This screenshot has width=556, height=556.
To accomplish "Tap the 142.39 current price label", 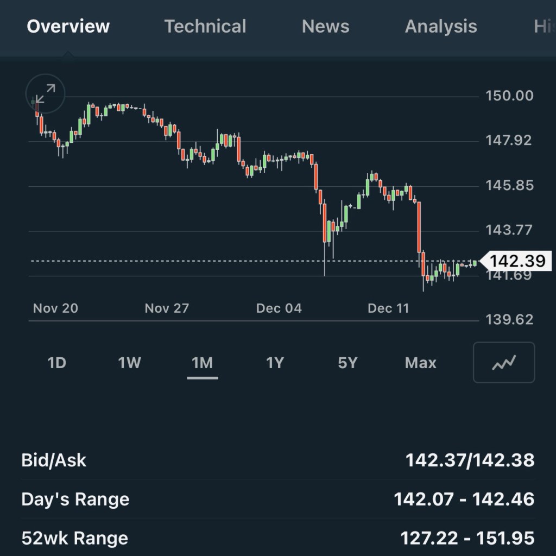I will (x=516, y=261).
